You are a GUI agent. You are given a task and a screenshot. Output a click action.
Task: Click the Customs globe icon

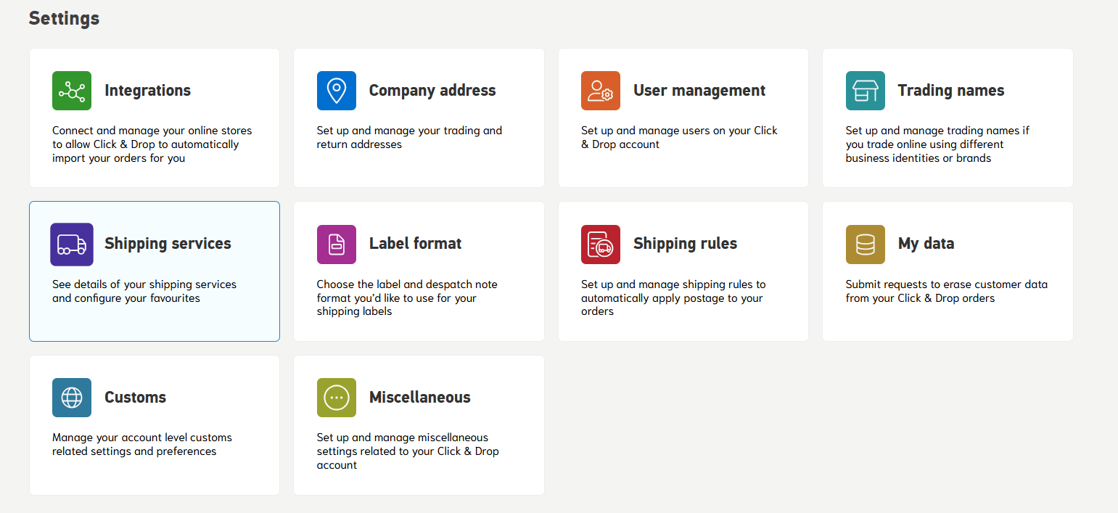click(x=72, y=398)
